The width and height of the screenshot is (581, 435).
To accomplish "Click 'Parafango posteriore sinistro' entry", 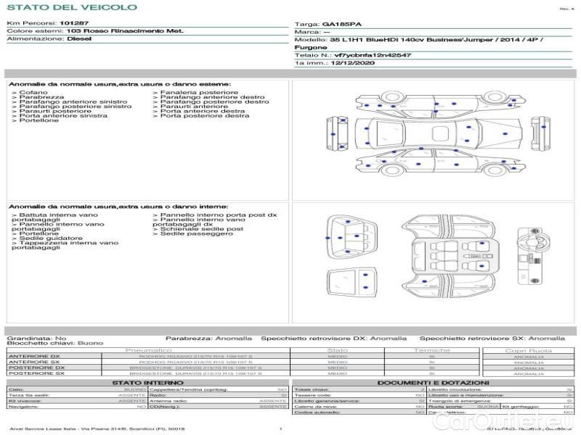I will [x=76, y=107].
